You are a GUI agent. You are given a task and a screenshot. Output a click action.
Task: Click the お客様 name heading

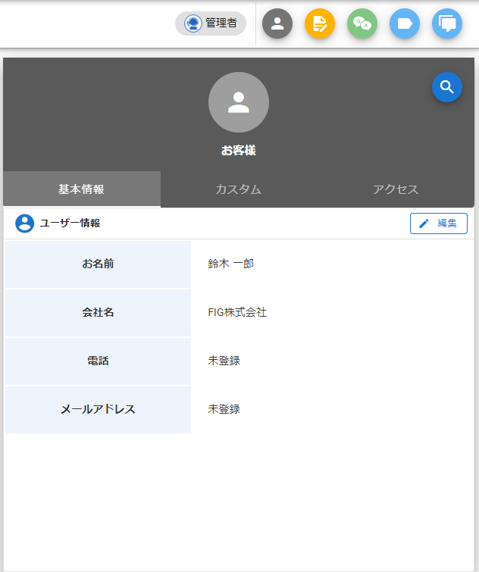pos(239,151)
